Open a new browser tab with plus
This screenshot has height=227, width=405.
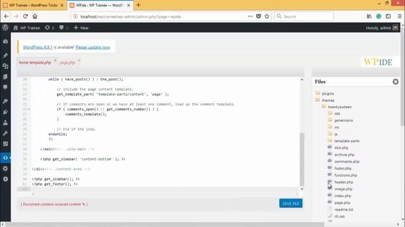[x=139, y=5]
